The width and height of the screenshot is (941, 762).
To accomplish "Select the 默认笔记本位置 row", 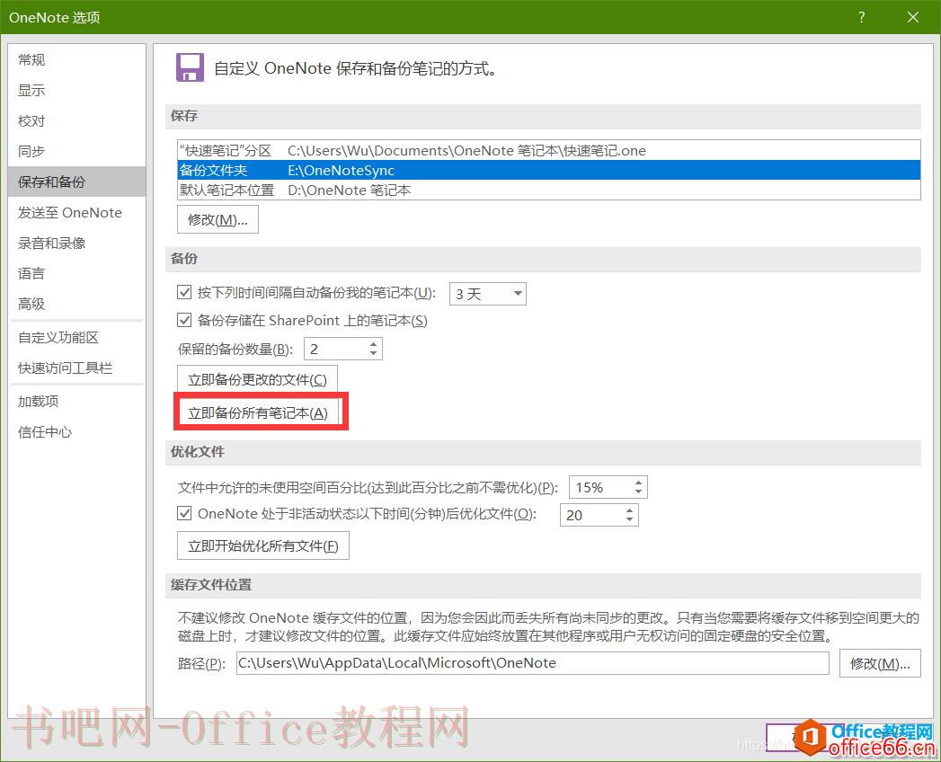I will click(x=548, y=190).
